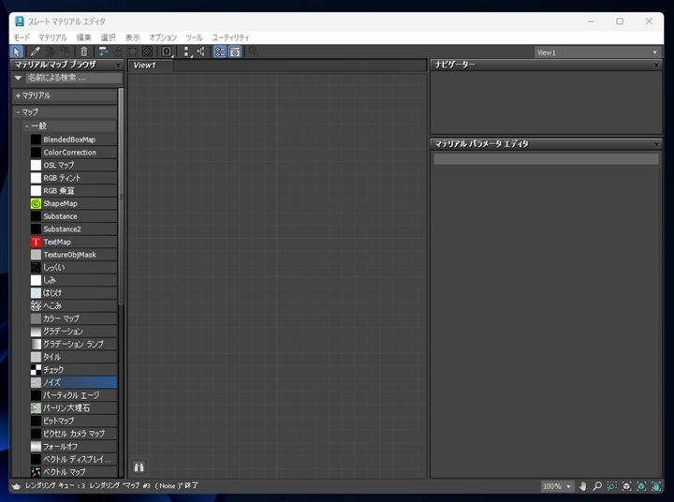
Task: Click the Move Children toolbar icon
Action: click(x=103, y=52)
